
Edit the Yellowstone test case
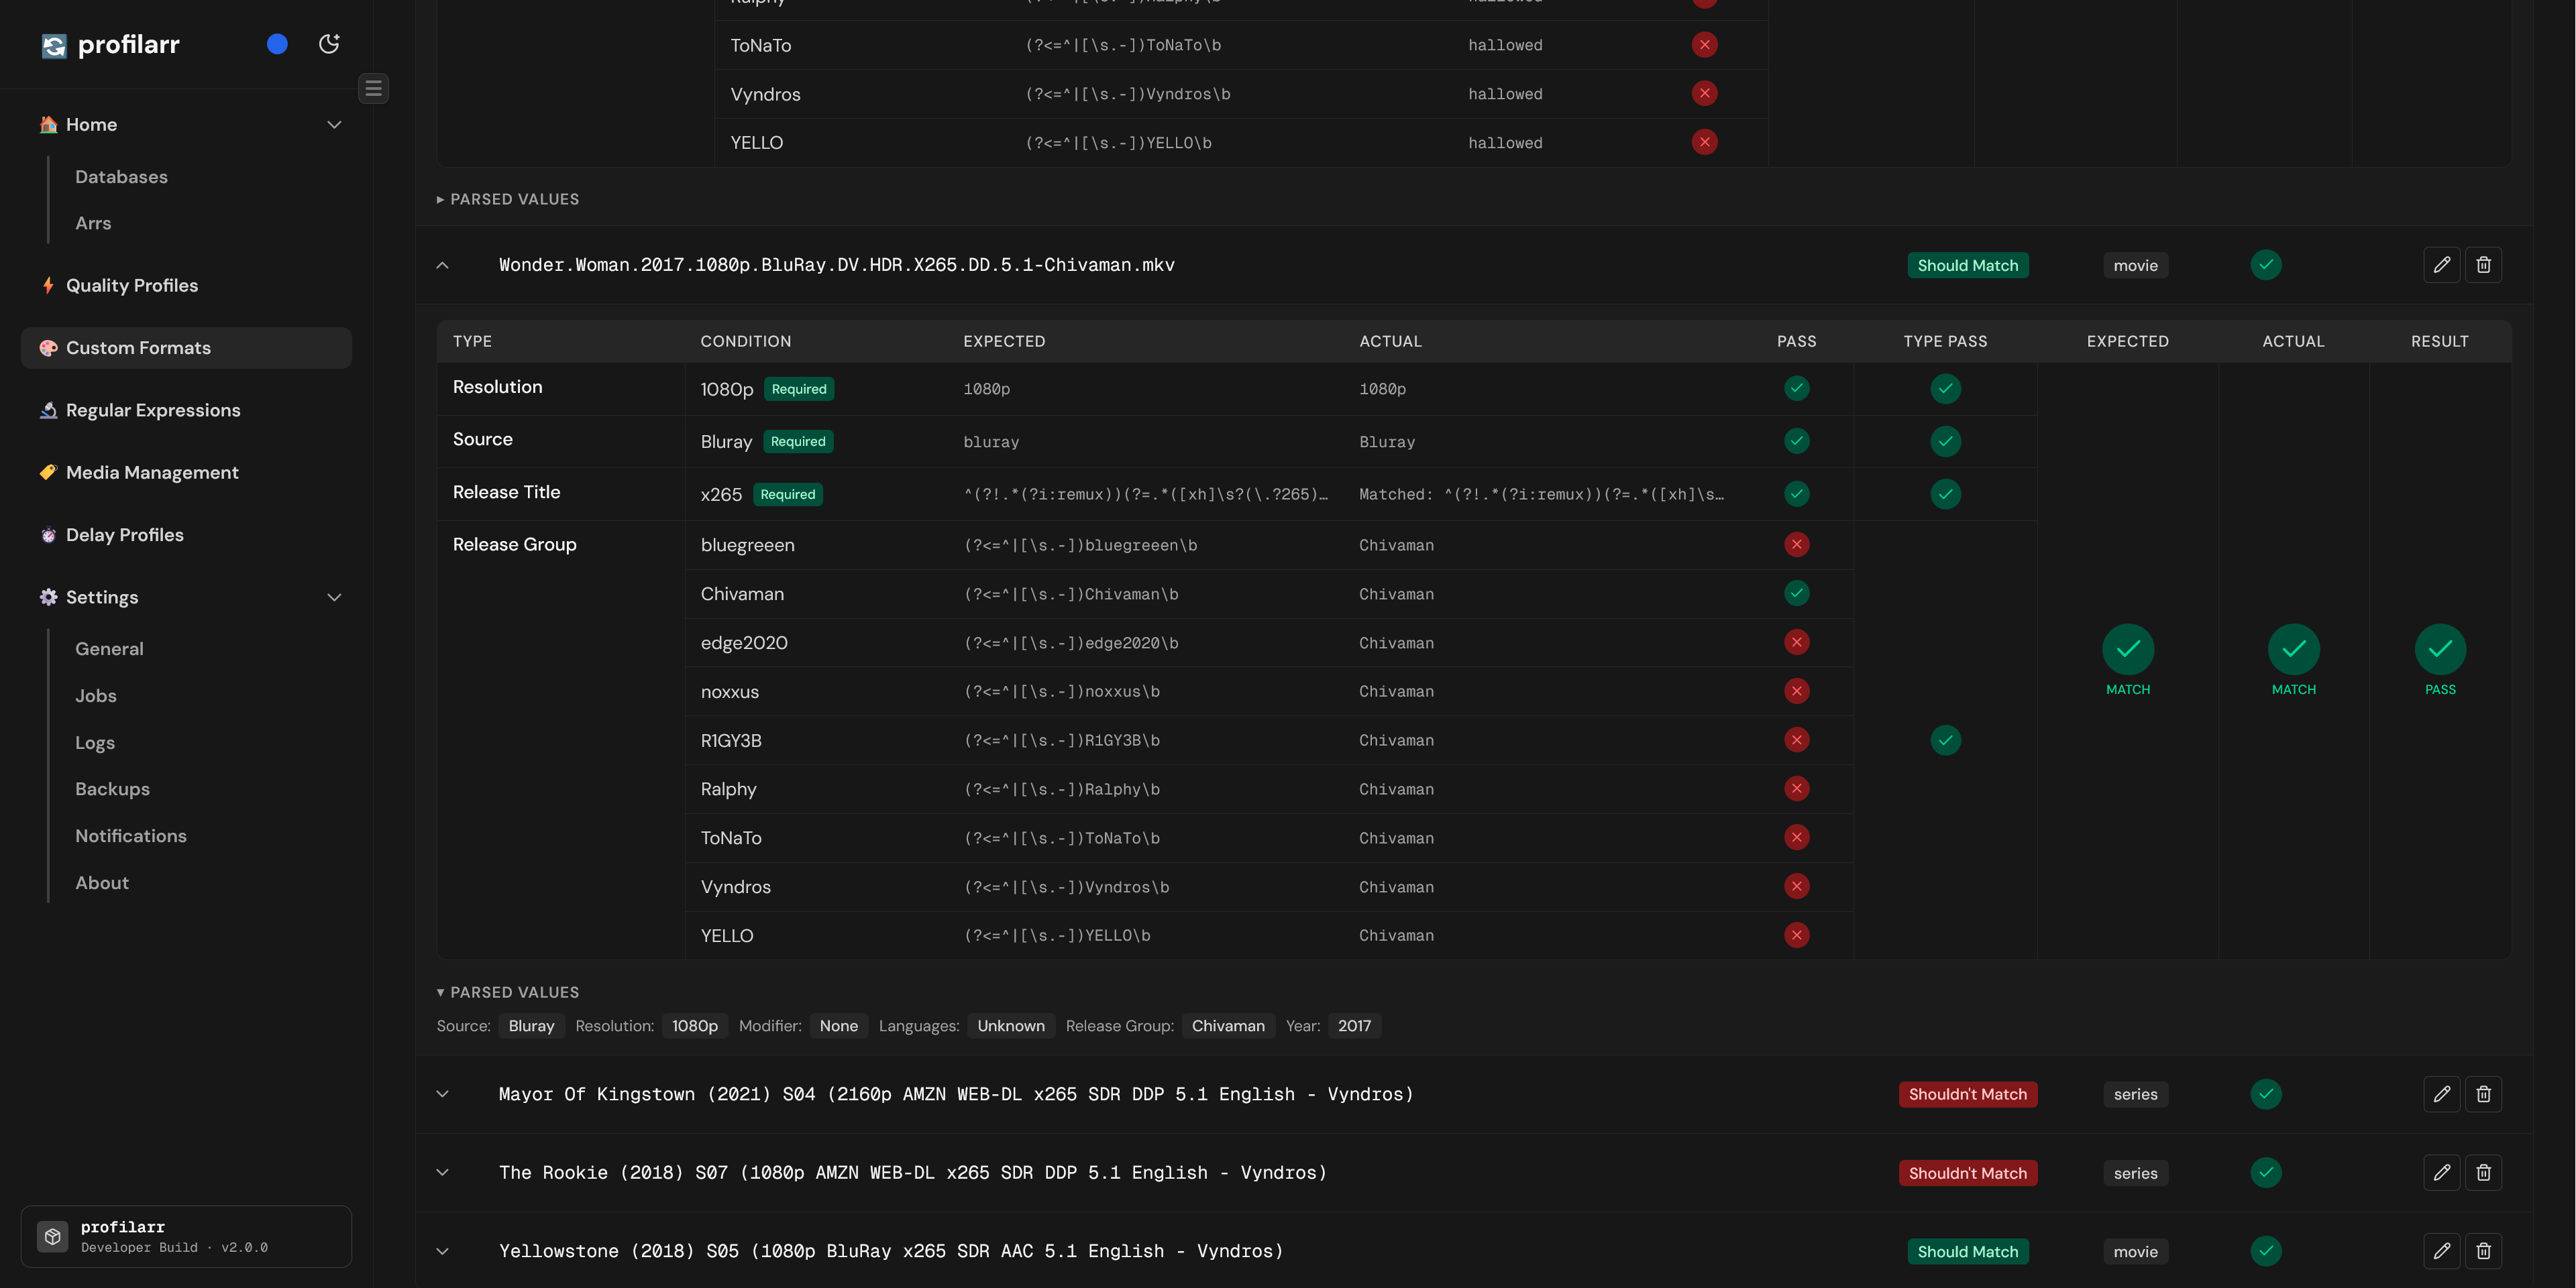(2442, 1251)
